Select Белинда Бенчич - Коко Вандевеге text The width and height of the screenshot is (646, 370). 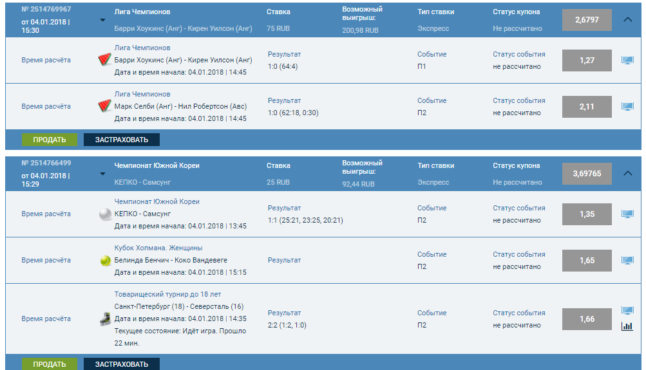tap(171, 260)
